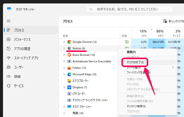The height and width of the screenshot is (117, 184).
Task: Click the Antimalware Service Executable icon
Action: point(69,61)
